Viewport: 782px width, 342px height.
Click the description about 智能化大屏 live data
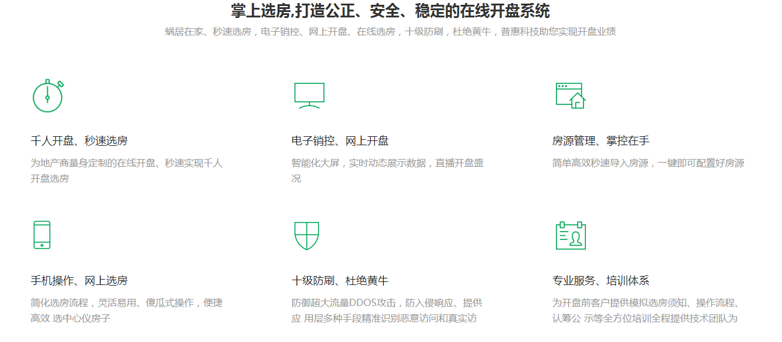pyautogui.click(x=387, y=170)
